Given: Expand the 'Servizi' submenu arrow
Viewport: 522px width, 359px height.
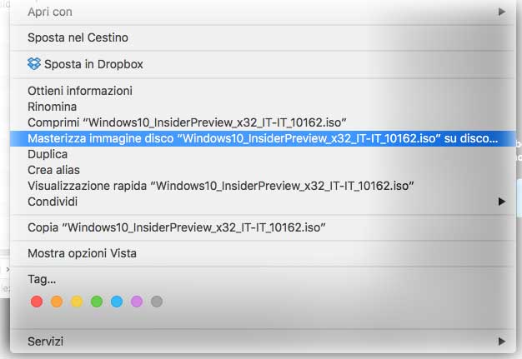Looking at the screenshot, I should (502, 342).
